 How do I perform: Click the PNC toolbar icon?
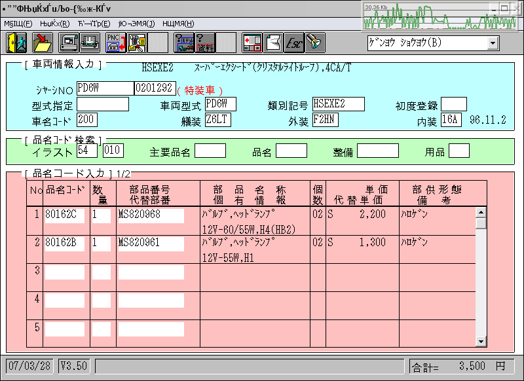116,43
